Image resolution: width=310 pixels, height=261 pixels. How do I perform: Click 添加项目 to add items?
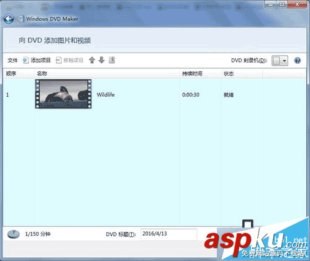pos(37,60)
